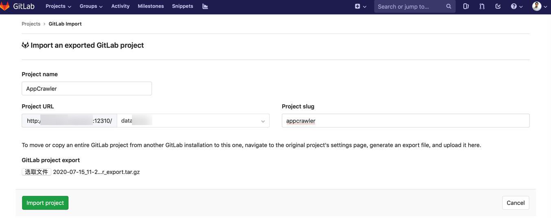Screen dimensions: 551x218
Task: Cancel the project import
Action: (x=516, y=203)
